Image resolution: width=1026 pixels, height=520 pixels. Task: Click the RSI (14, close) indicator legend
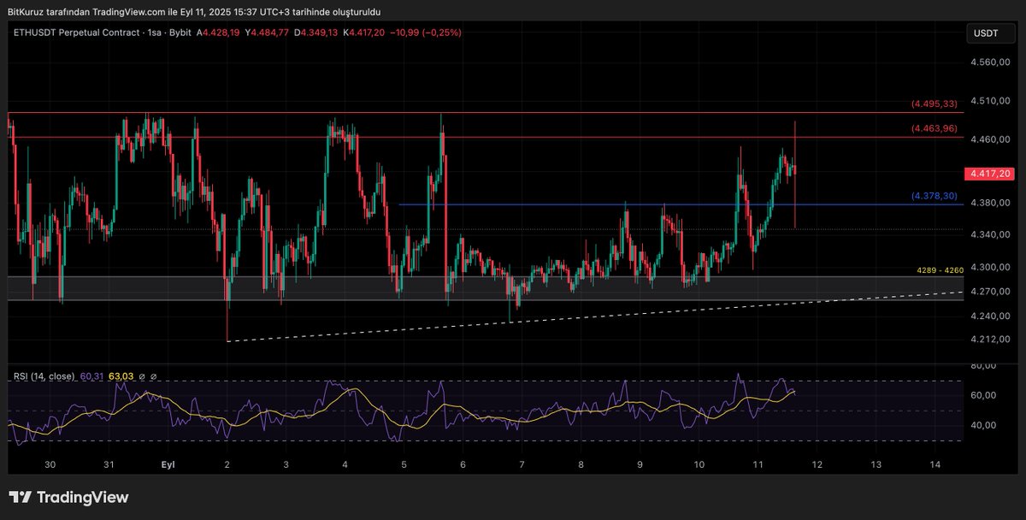(x=44, y=375)
